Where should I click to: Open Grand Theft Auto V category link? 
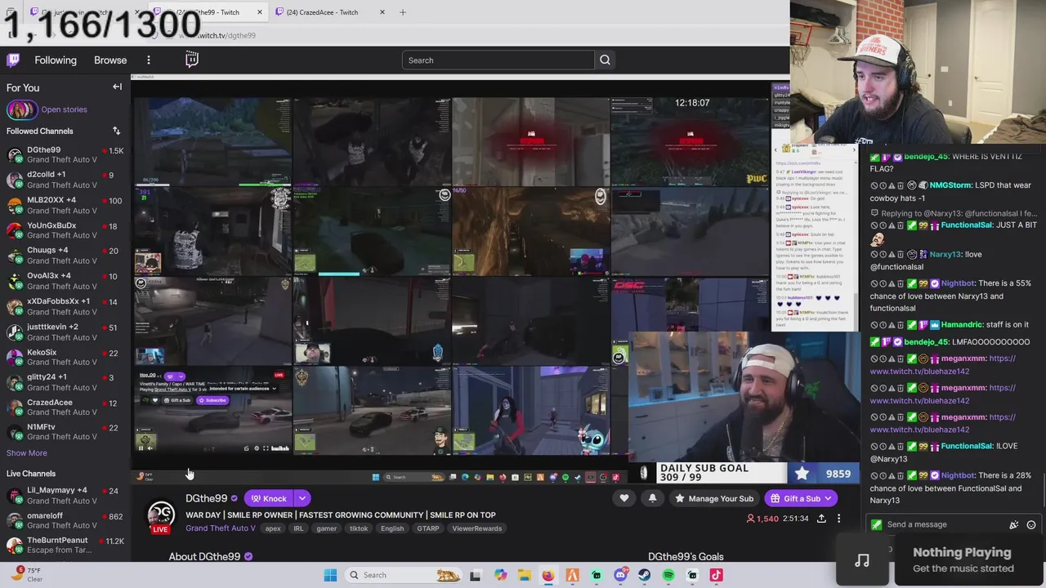[x=221, y=528]
